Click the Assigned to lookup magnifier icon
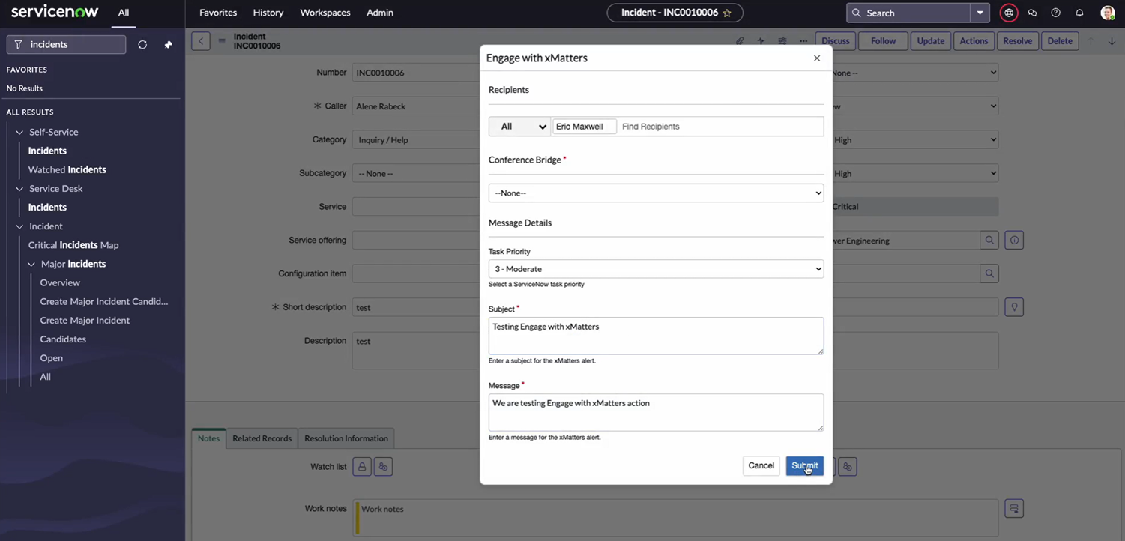Screen dimensions: 1125x541 (989, 273)
